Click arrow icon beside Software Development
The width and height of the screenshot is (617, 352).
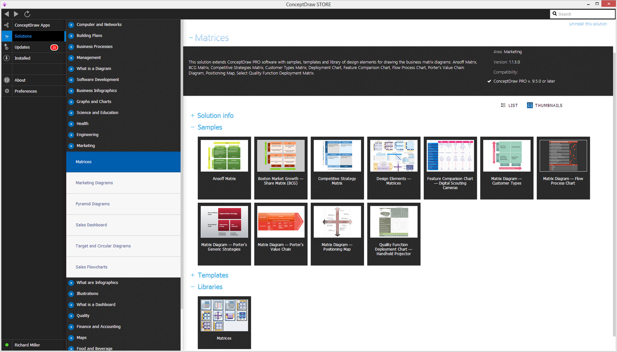(71, 80)
